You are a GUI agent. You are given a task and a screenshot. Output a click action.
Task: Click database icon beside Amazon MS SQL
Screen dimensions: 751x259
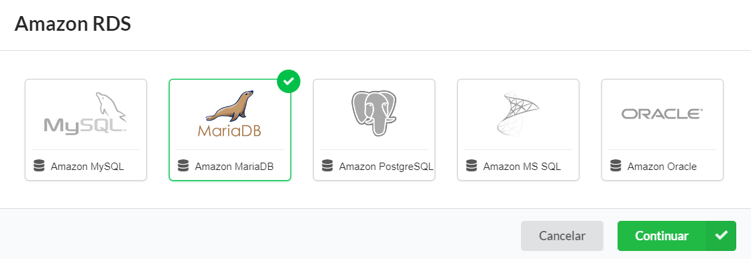[x=471, y=166]
